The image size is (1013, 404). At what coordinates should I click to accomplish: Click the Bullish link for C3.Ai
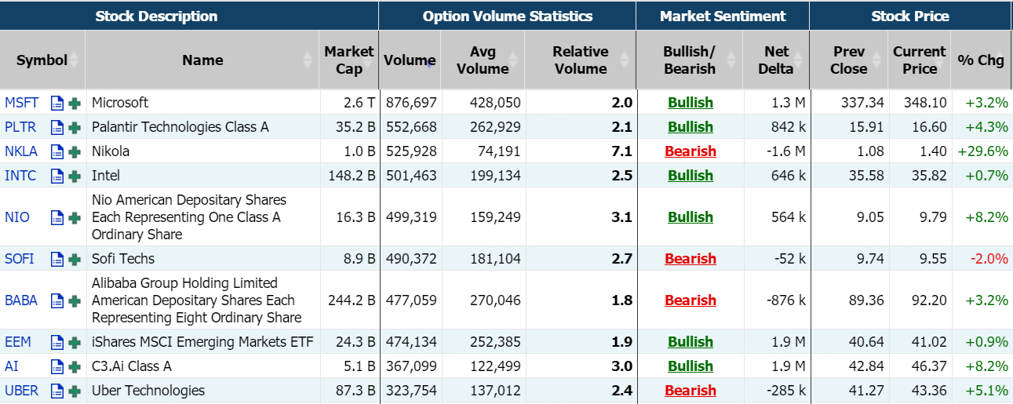click(x=690, y=366)
